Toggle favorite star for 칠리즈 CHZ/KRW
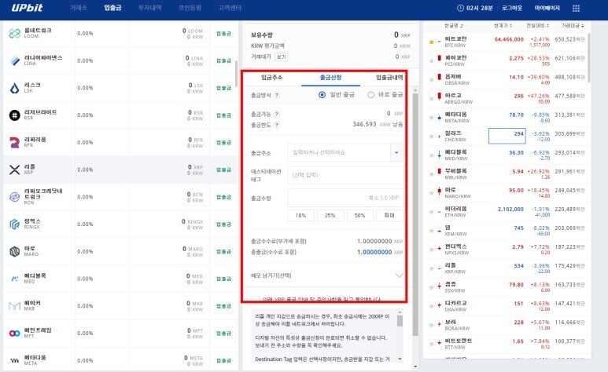Image resolution: width=608 pixels, height=372 pixels. point(431,137)
